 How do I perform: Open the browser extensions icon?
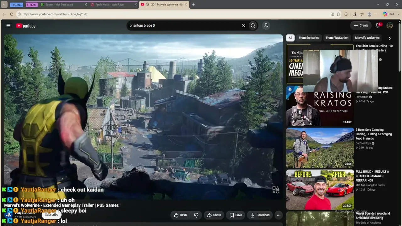pos(346,14)
